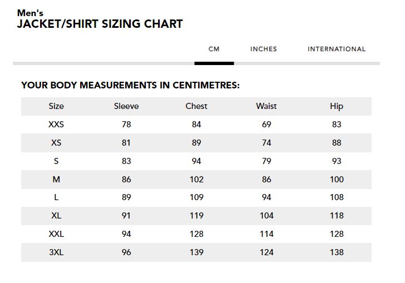Select the INCHES tab

(263, 49)
